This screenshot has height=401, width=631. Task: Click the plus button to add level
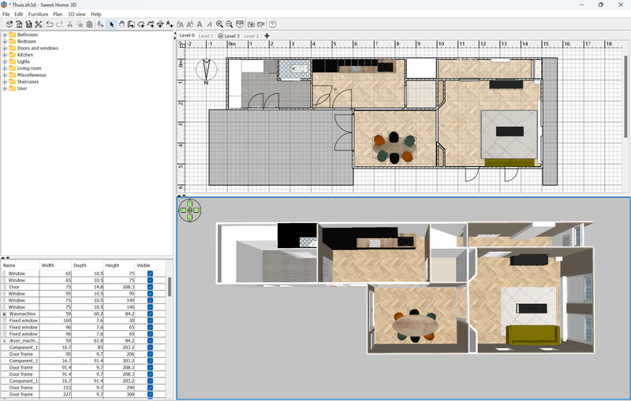point(267,35)
